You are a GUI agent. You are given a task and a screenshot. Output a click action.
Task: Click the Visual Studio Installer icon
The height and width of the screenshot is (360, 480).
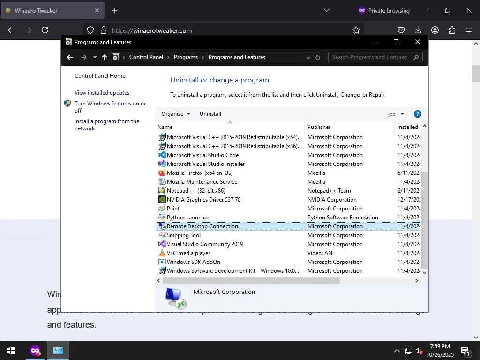[162, 164]
